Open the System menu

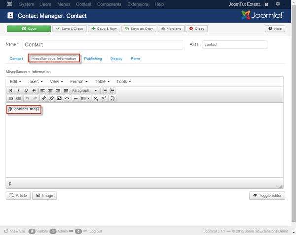point(27,4)
